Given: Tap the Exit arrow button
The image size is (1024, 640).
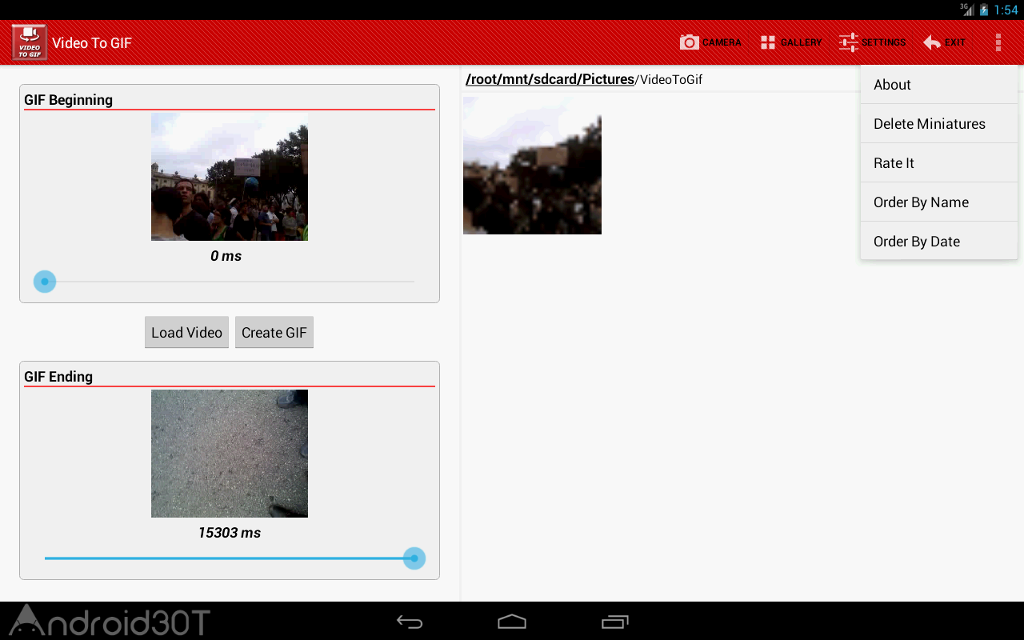Looking at the screenshot, I should pyautogui.click(x=944, y=42).
